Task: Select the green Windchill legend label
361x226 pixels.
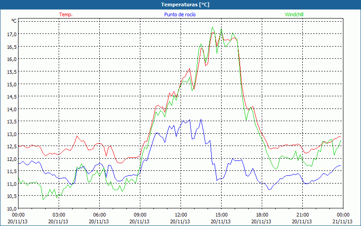Action: (x=294, y=14)
